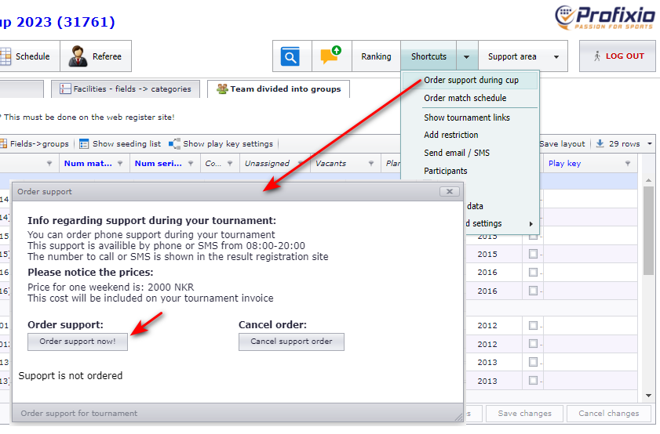Click Save layout in toolbar

[562, 143]
